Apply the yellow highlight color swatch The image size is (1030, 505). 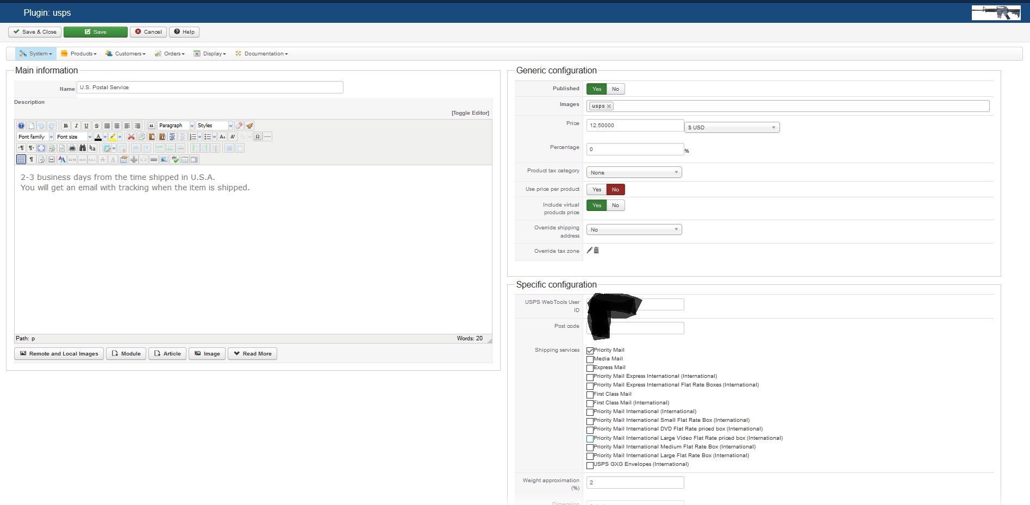(x=113, y=137)
